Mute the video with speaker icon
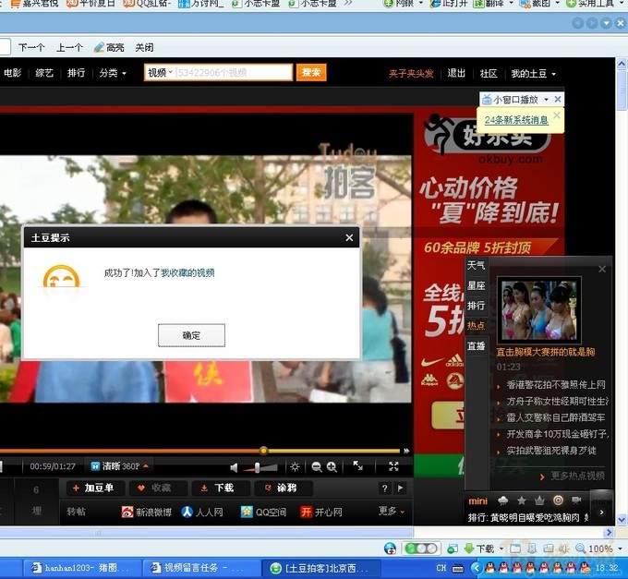The image size is (628, 579). coord(234,467)
